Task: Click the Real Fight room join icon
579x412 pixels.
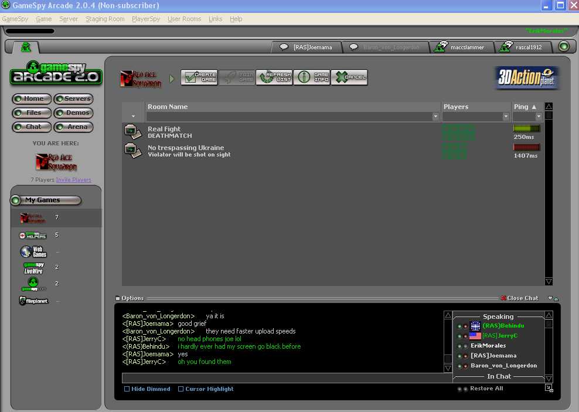Action: 132,132
